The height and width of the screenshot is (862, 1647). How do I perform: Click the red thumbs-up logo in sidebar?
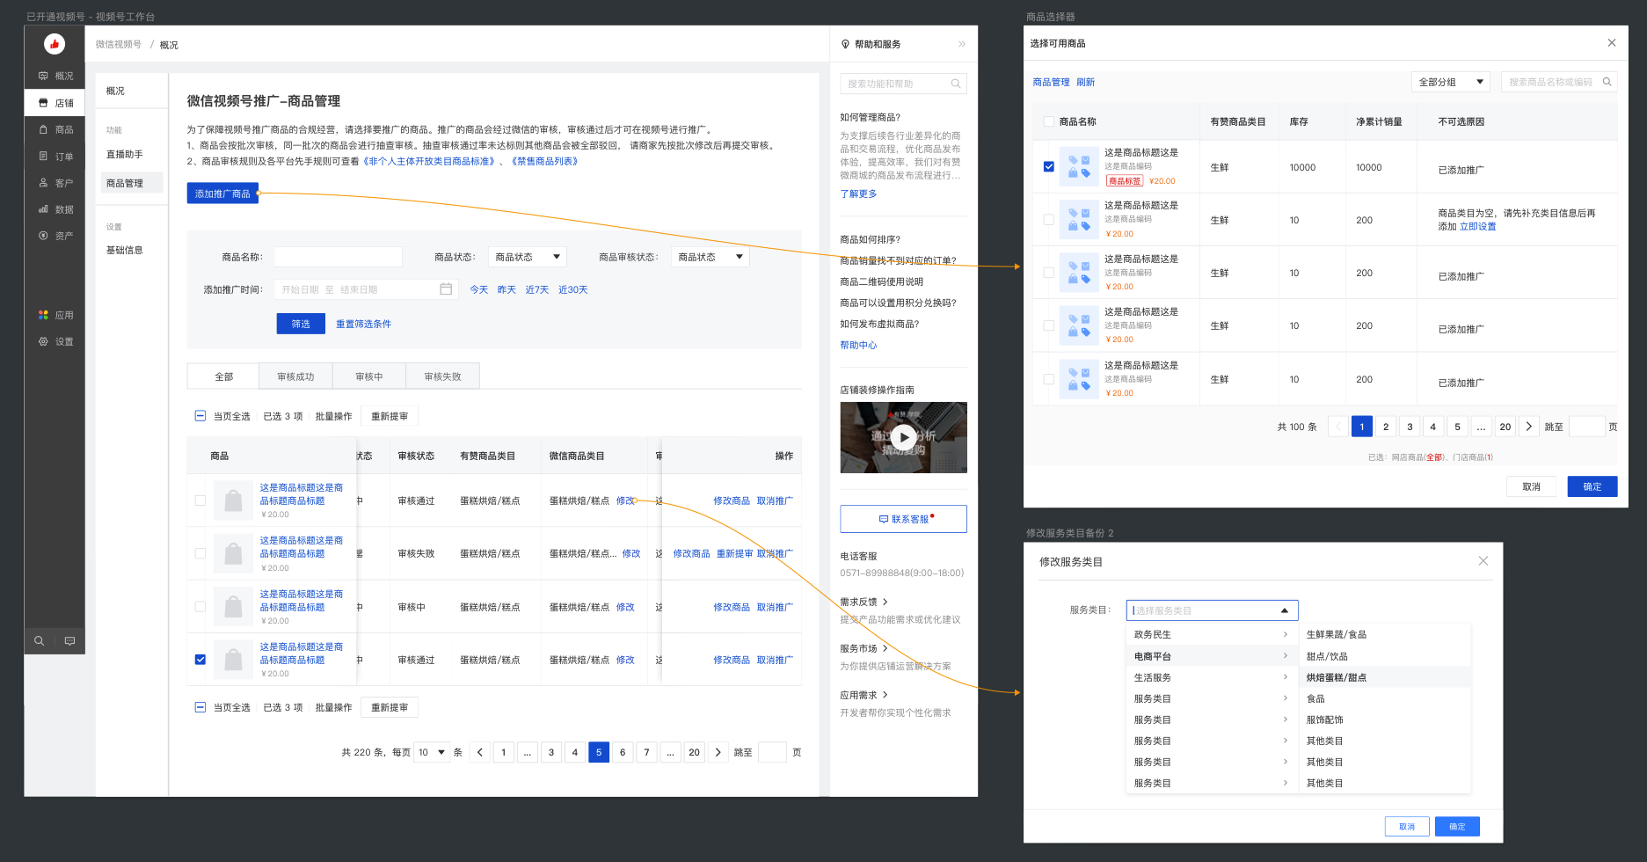point(55,43)
